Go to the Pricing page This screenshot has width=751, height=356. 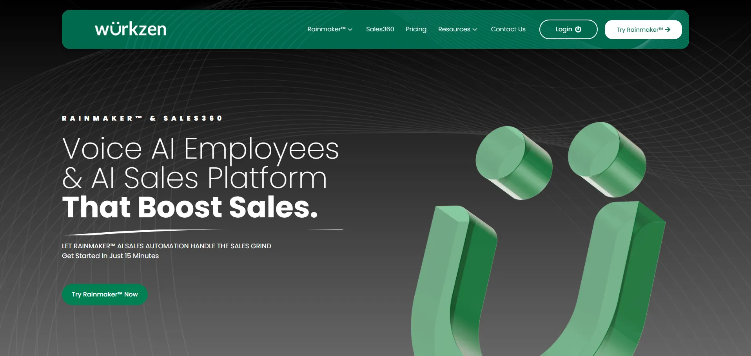[416, 29]
